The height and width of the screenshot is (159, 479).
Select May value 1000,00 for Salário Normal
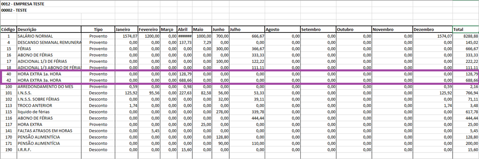tap(202, 36)
